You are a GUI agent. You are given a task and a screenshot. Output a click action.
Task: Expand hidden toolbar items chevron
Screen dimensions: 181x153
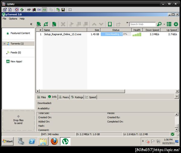[x=127, y=23]
